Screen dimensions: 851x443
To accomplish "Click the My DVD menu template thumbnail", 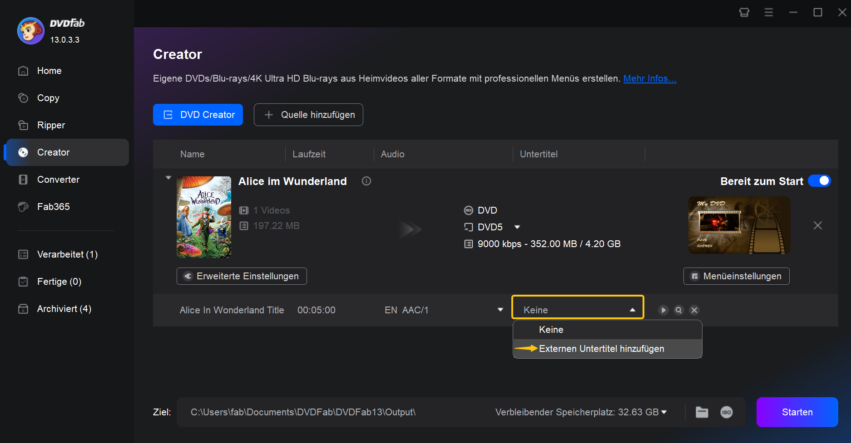I will [x=739, y=225].
